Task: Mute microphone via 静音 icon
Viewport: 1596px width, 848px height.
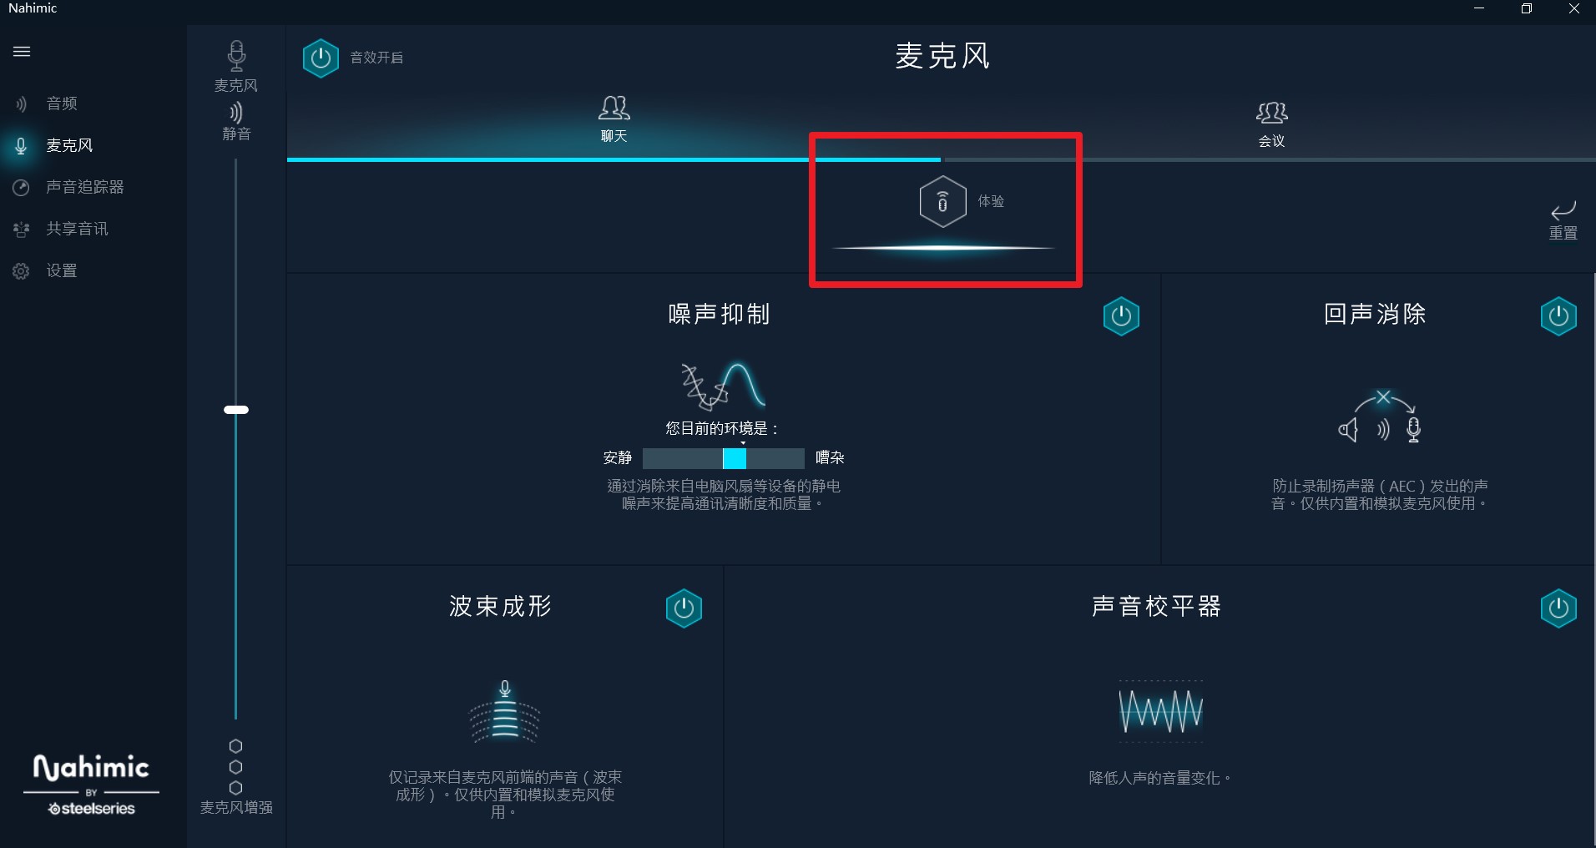Action: (236, 112)
